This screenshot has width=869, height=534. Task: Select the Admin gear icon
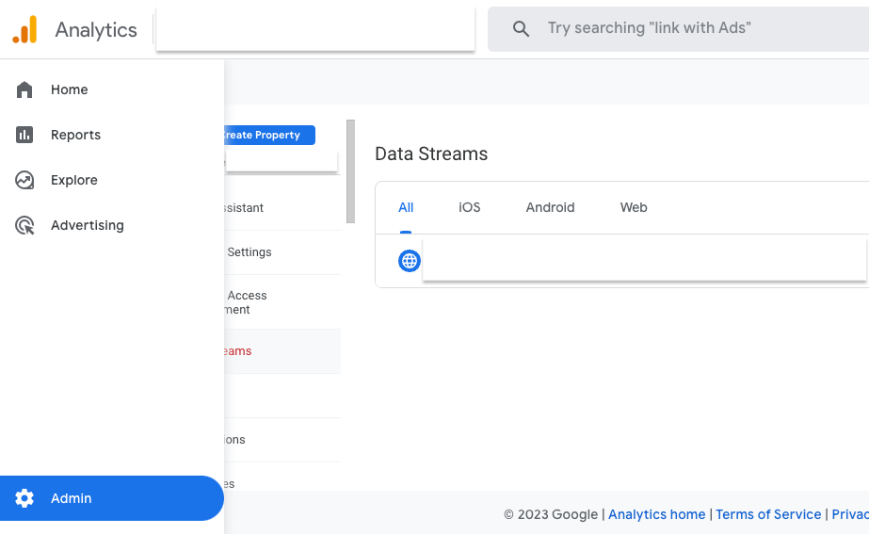[x=24, y=498]
